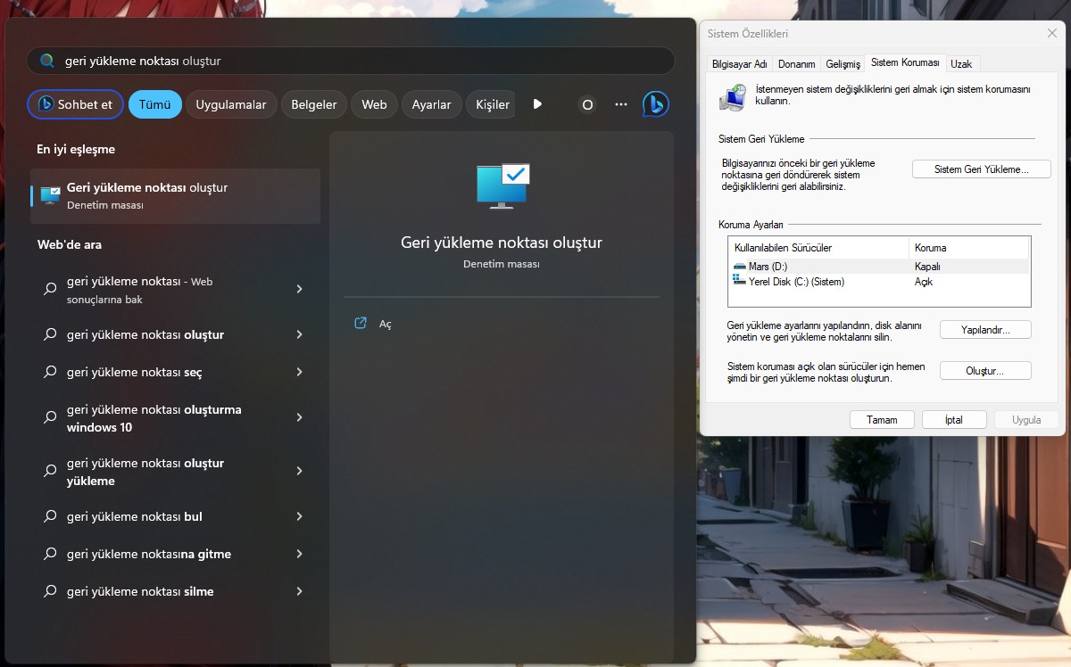Screen dimensions: 1071x667
Task: Expand the "geri yükleme noktası silme" suggestion chevron
Action: tap(299, 591)
